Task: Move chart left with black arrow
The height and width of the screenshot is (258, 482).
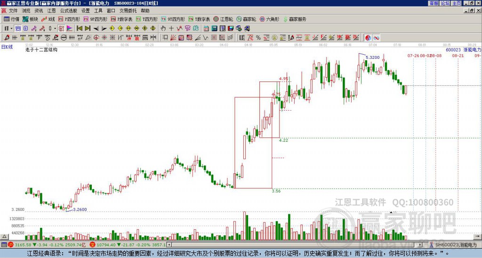Action: tap(96, 29)
